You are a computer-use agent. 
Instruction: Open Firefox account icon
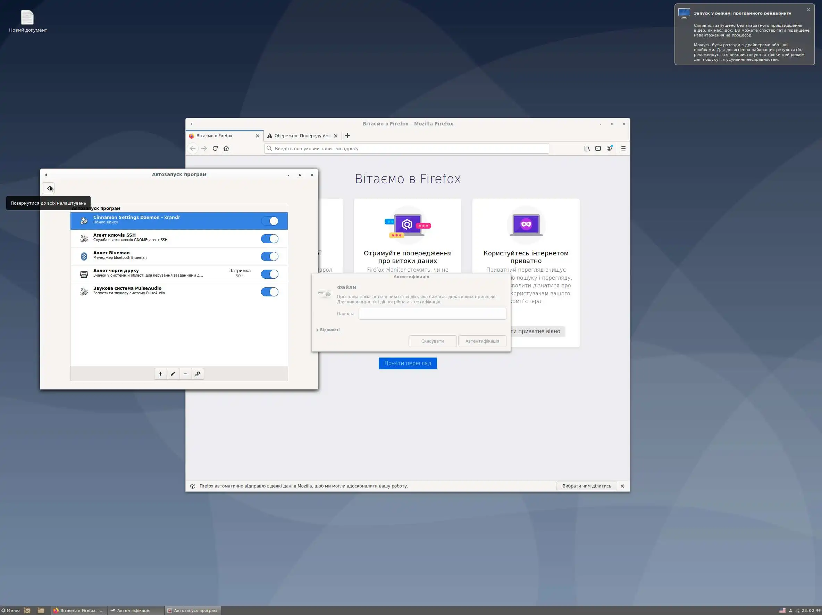pyautogui.click(x=609, y=148)
